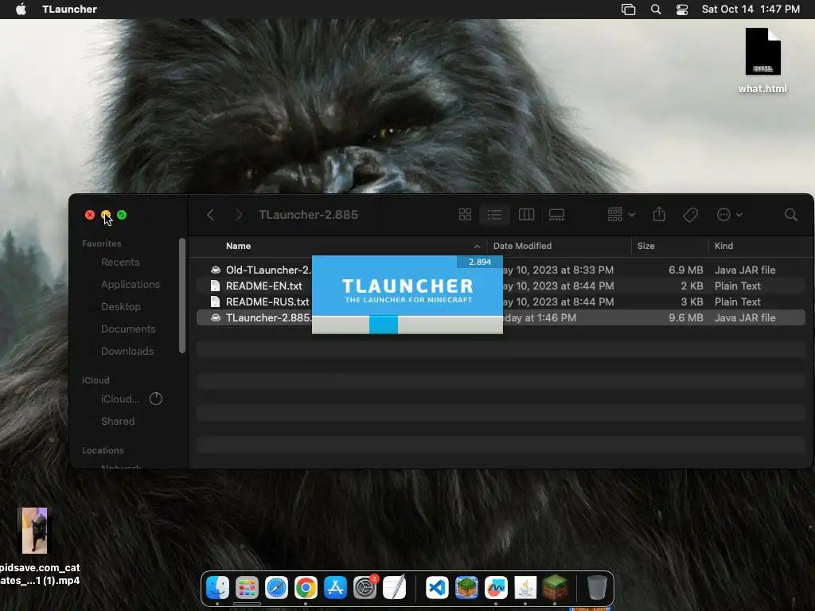Image resolution: width=815 pixels, height=611 pixels.
Task: Open Desktop in Finder sidebar
Action: click(121, 307)
